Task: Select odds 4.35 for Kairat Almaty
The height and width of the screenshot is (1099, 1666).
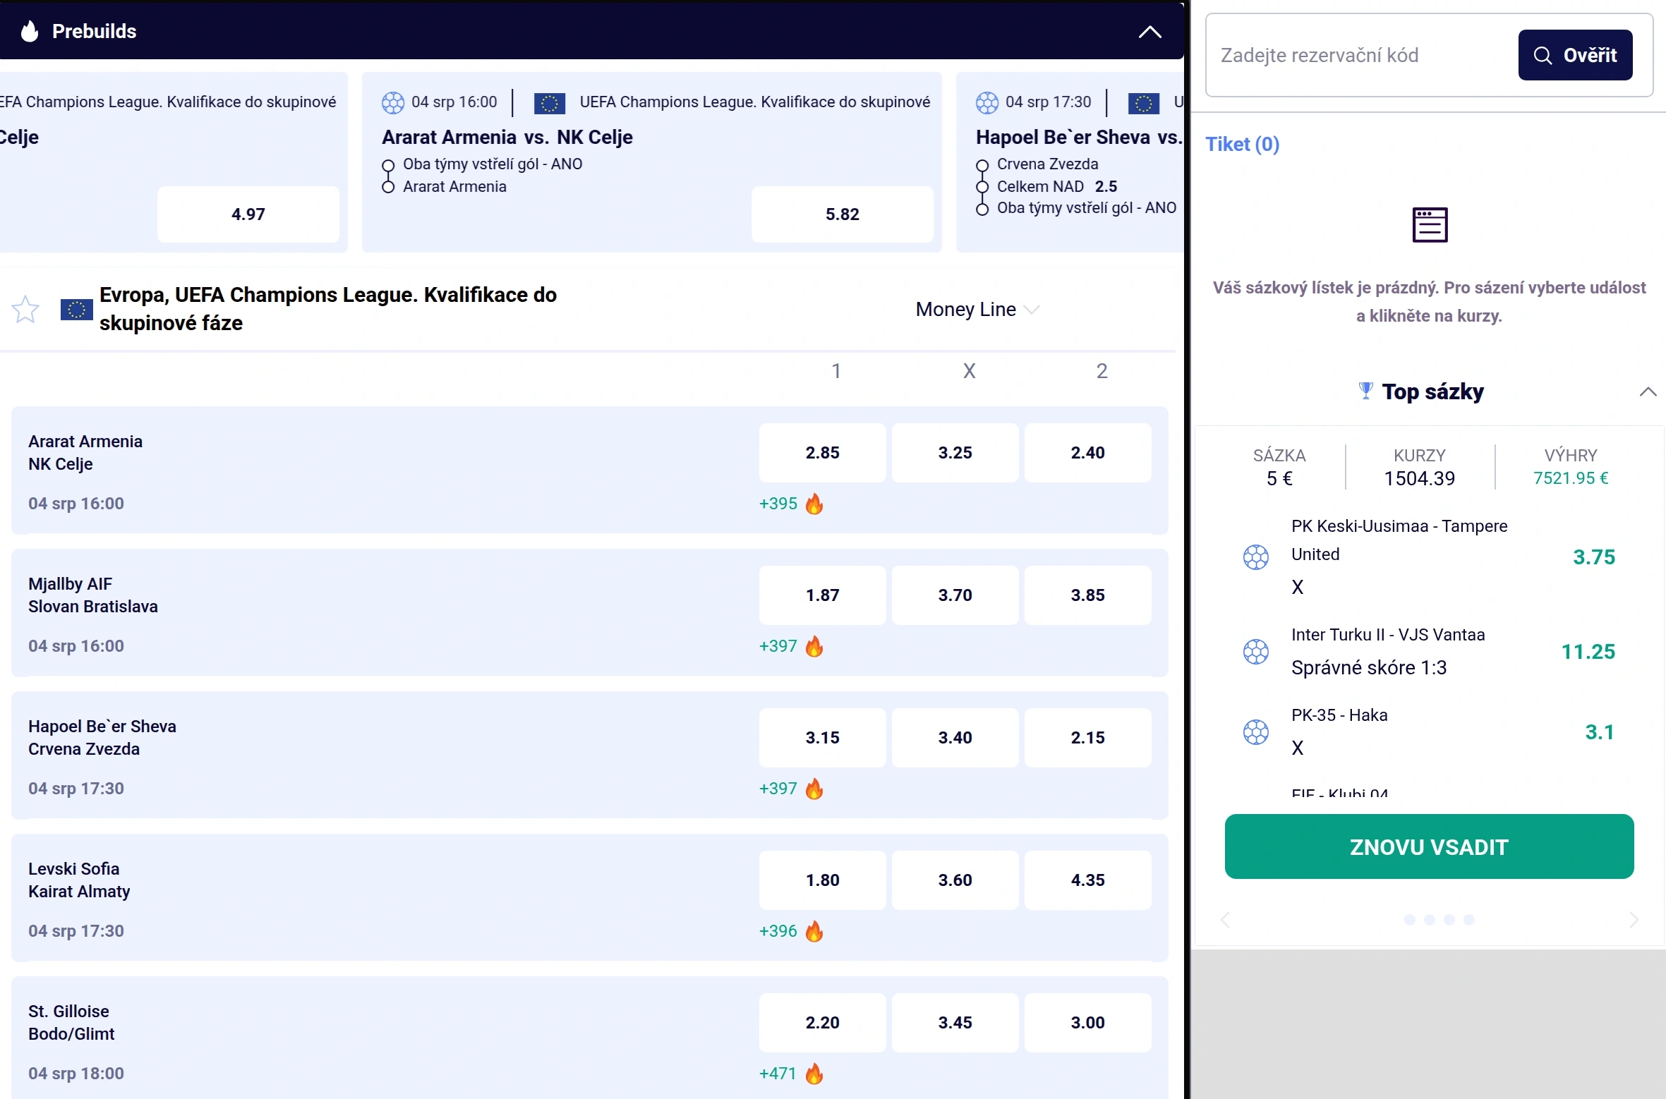Action: [1087, 880]
